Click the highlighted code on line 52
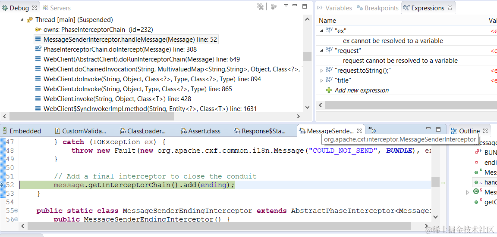 [x=144, y=185]
